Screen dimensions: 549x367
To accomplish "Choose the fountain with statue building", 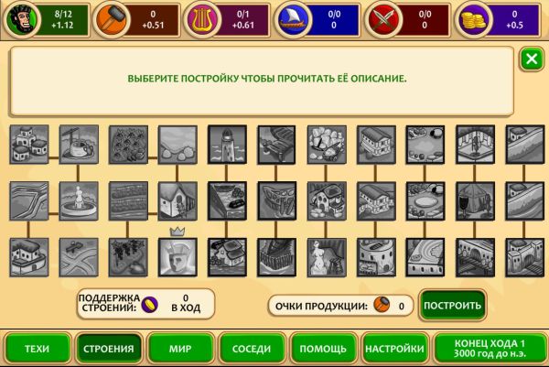I will 79,201.
